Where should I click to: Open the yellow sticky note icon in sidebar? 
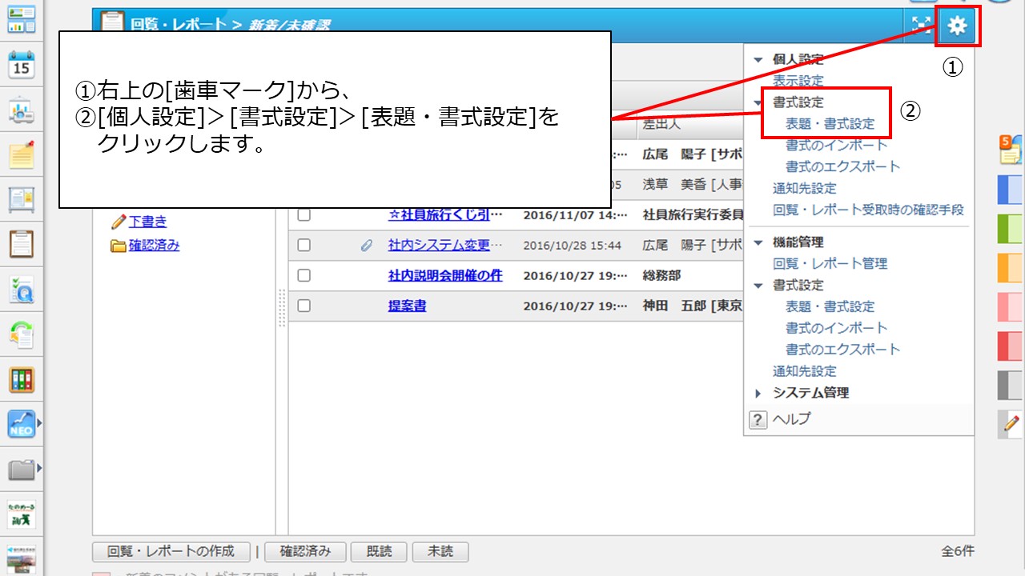[x=22, y=154]
